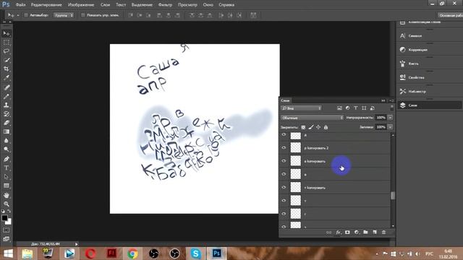463x260 pixels.
Task: Toggle lock position icon in Layers
Action: coord(318,127)
